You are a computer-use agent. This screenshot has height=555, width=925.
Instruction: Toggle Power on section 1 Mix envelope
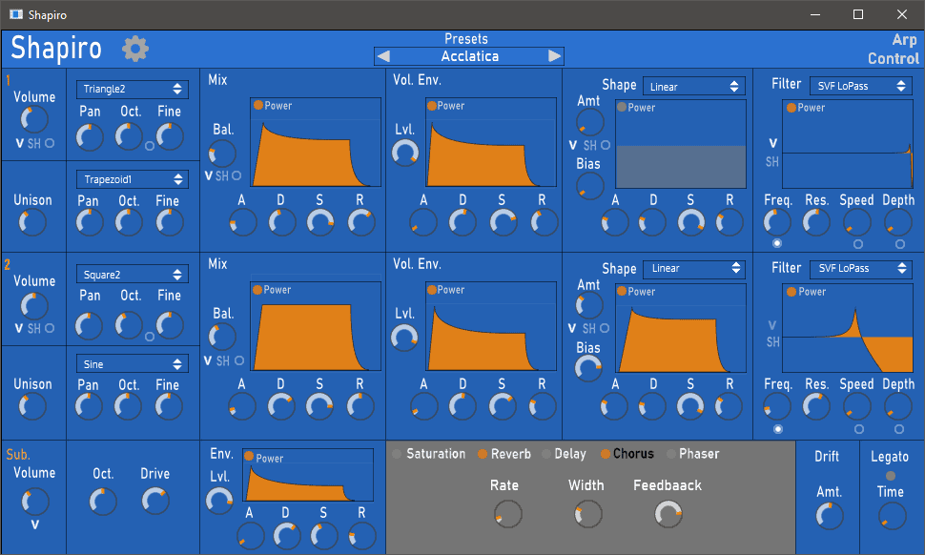click(258, 105)
